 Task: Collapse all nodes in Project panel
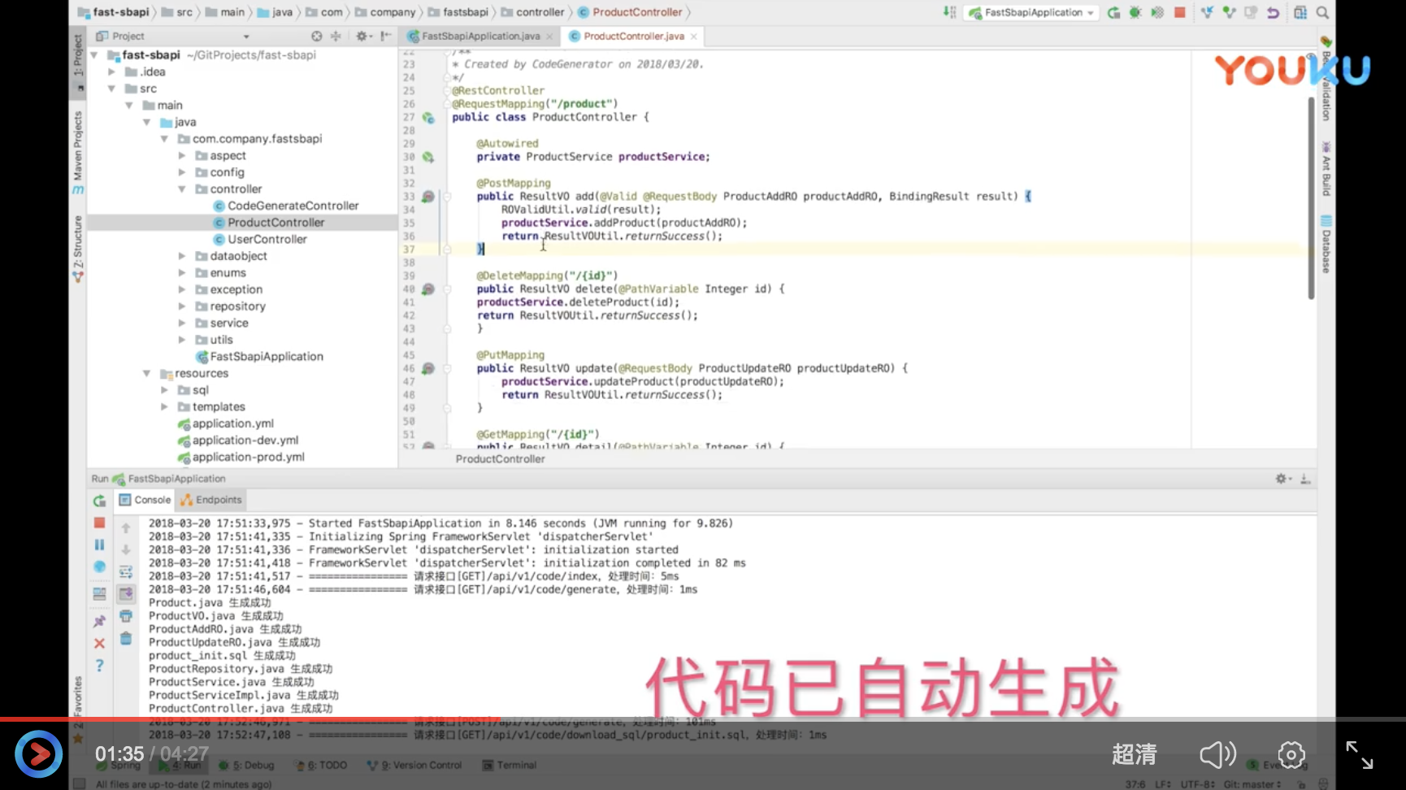(x=336, y=36)
